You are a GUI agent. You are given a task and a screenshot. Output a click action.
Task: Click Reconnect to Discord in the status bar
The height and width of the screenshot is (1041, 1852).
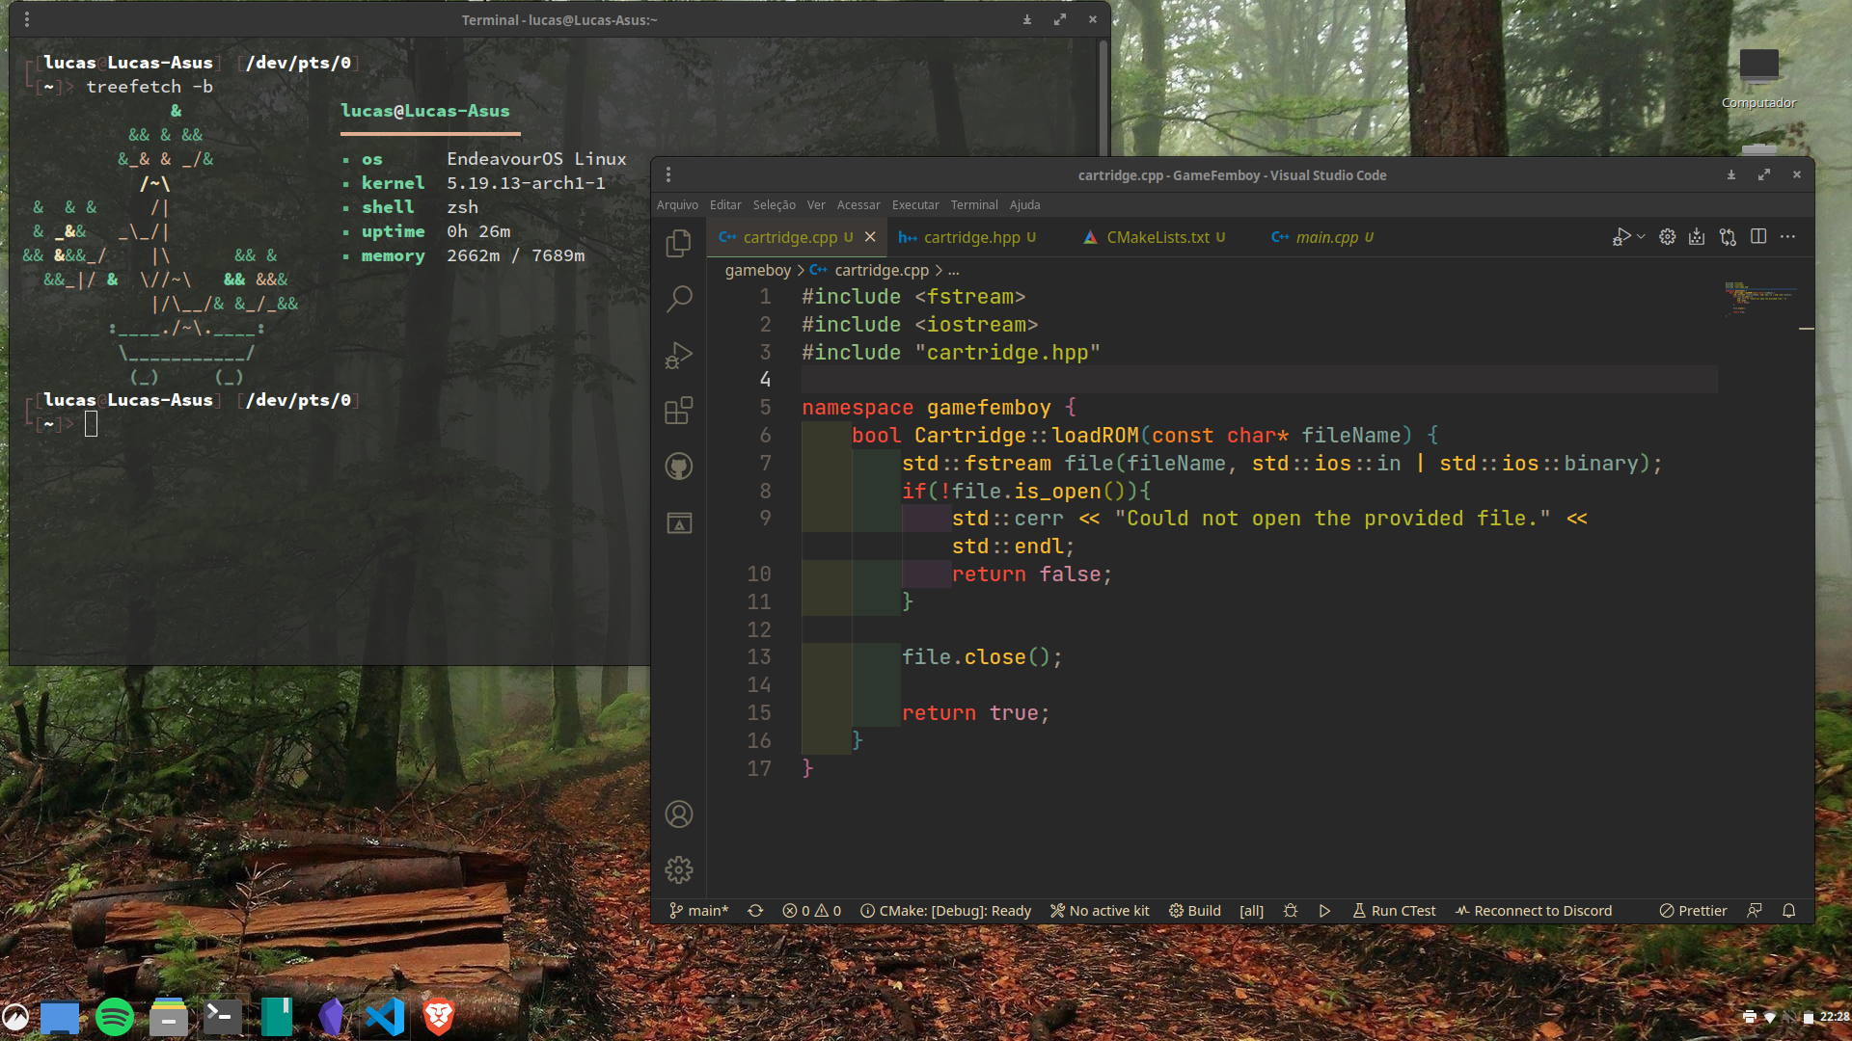pyautogui.click(x=1534, y=911)
